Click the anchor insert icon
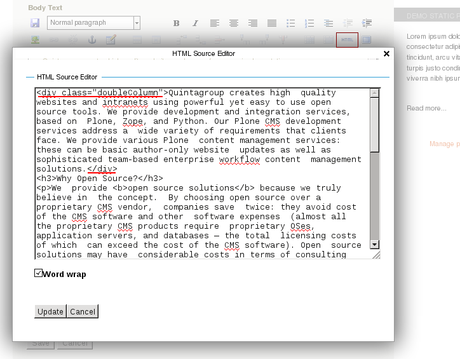Screen dimensions: 460x359 click(91, 40)
